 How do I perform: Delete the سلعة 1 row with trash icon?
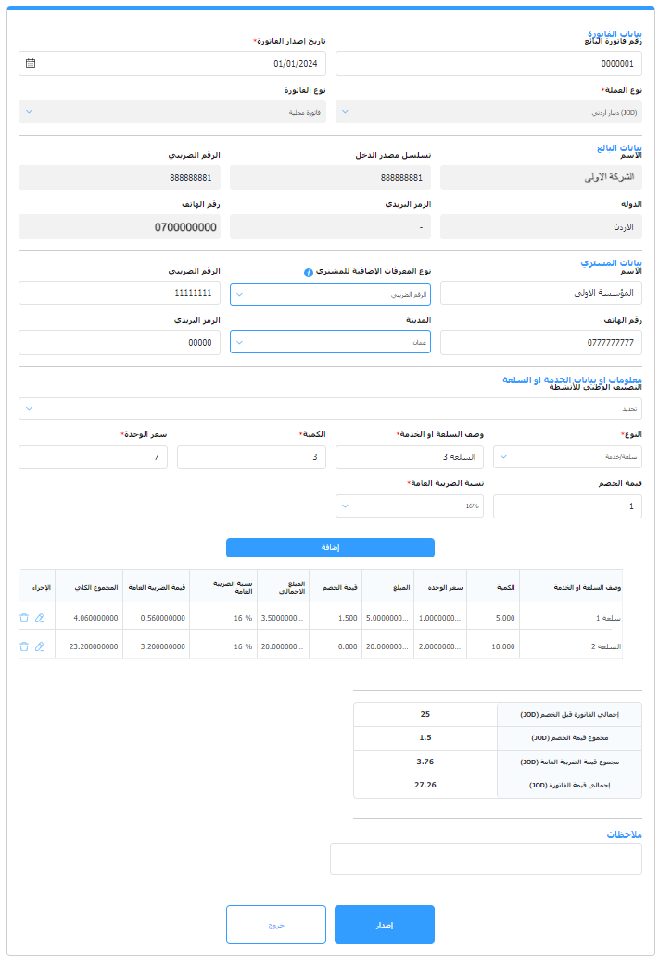(24, 618)
